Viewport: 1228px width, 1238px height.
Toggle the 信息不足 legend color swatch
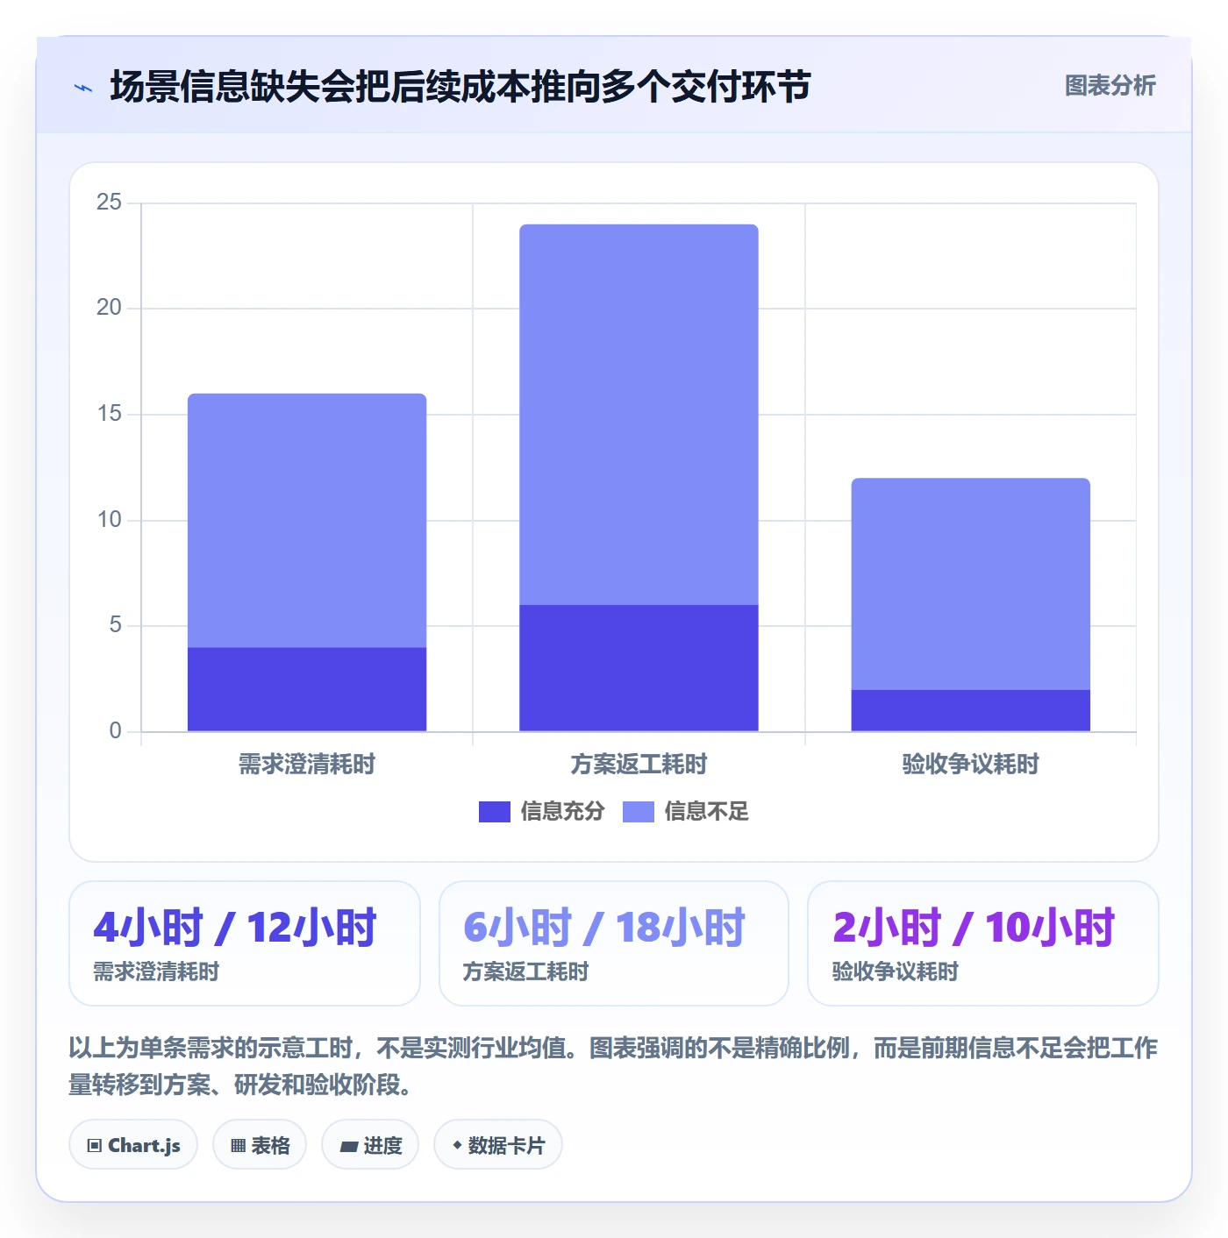(x=639, y=812)
